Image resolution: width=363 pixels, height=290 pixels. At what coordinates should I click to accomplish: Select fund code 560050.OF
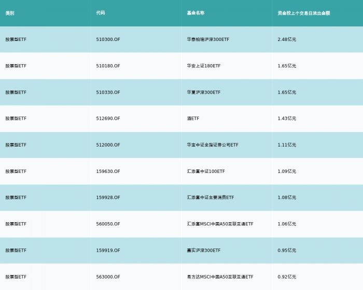pyautogui.click(x=108, y=224)
